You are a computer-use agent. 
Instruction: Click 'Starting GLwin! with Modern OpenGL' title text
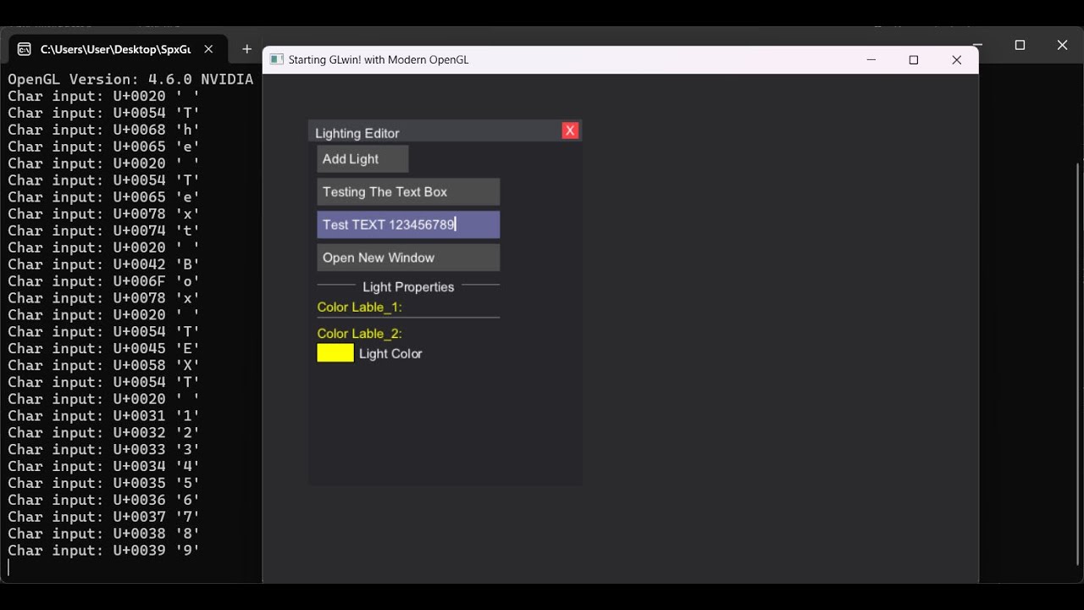[379, 60]
